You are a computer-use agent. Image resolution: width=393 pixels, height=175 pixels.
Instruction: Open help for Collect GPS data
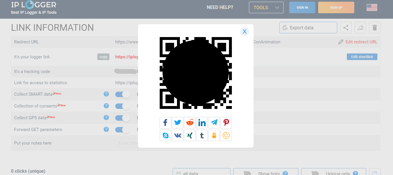[106, 118]
